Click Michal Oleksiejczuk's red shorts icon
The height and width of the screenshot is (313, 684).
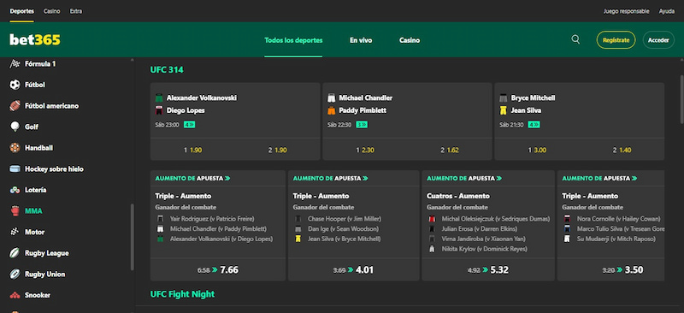(x=432, y=219)
